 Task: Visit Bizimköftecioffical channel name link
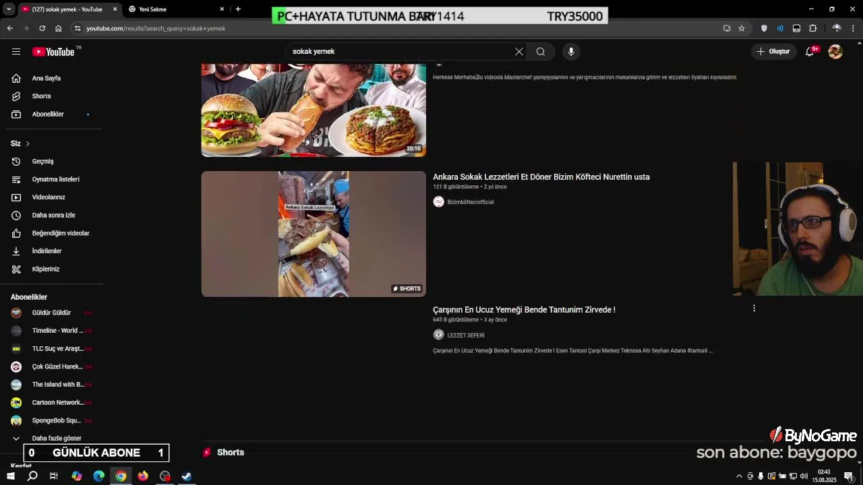click(471, 202)
